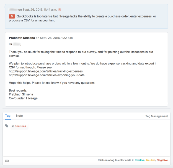Switch to the Tag tab
The image size is (173, 168).
click(x=8, y=116)
